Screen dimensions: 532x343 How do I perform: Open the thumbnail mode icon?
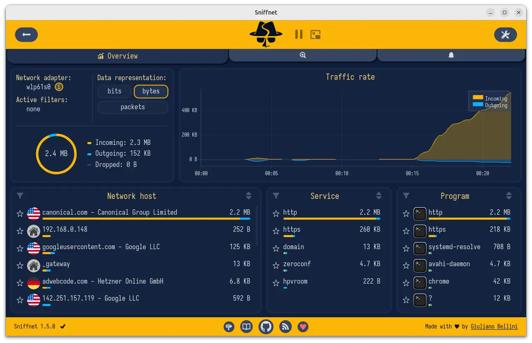[315, 34]
